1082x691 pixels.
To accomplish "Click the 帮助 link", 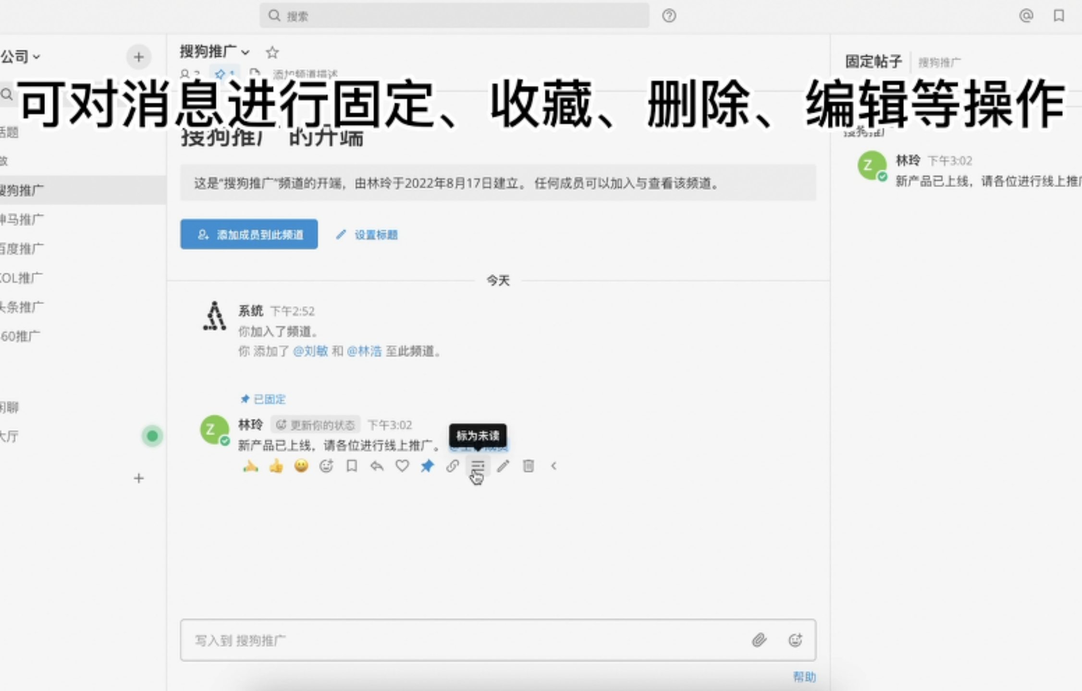I will (x=804, y=677).
